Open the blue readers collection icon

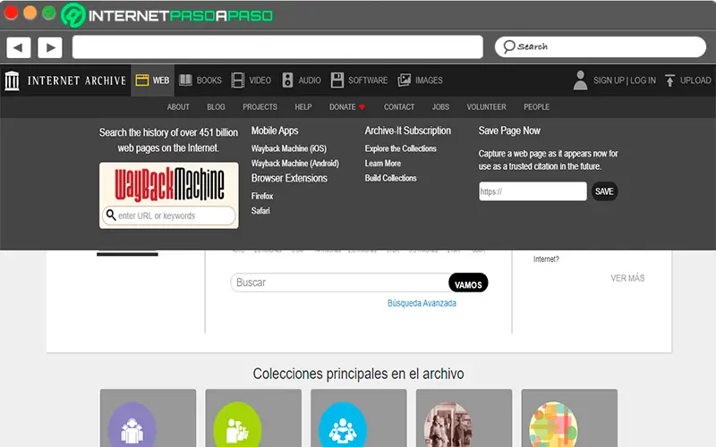point(343,426)
